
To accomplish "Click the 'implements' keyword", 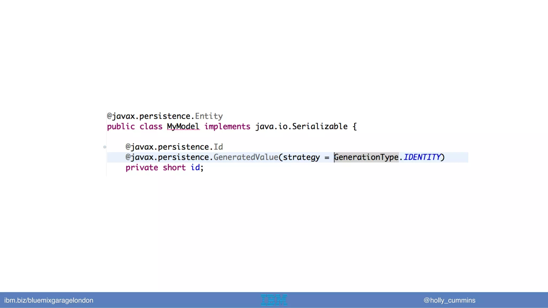I will click(227, 126).
